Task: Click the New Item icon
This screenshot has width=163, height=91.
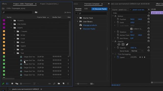Action: 63,84
